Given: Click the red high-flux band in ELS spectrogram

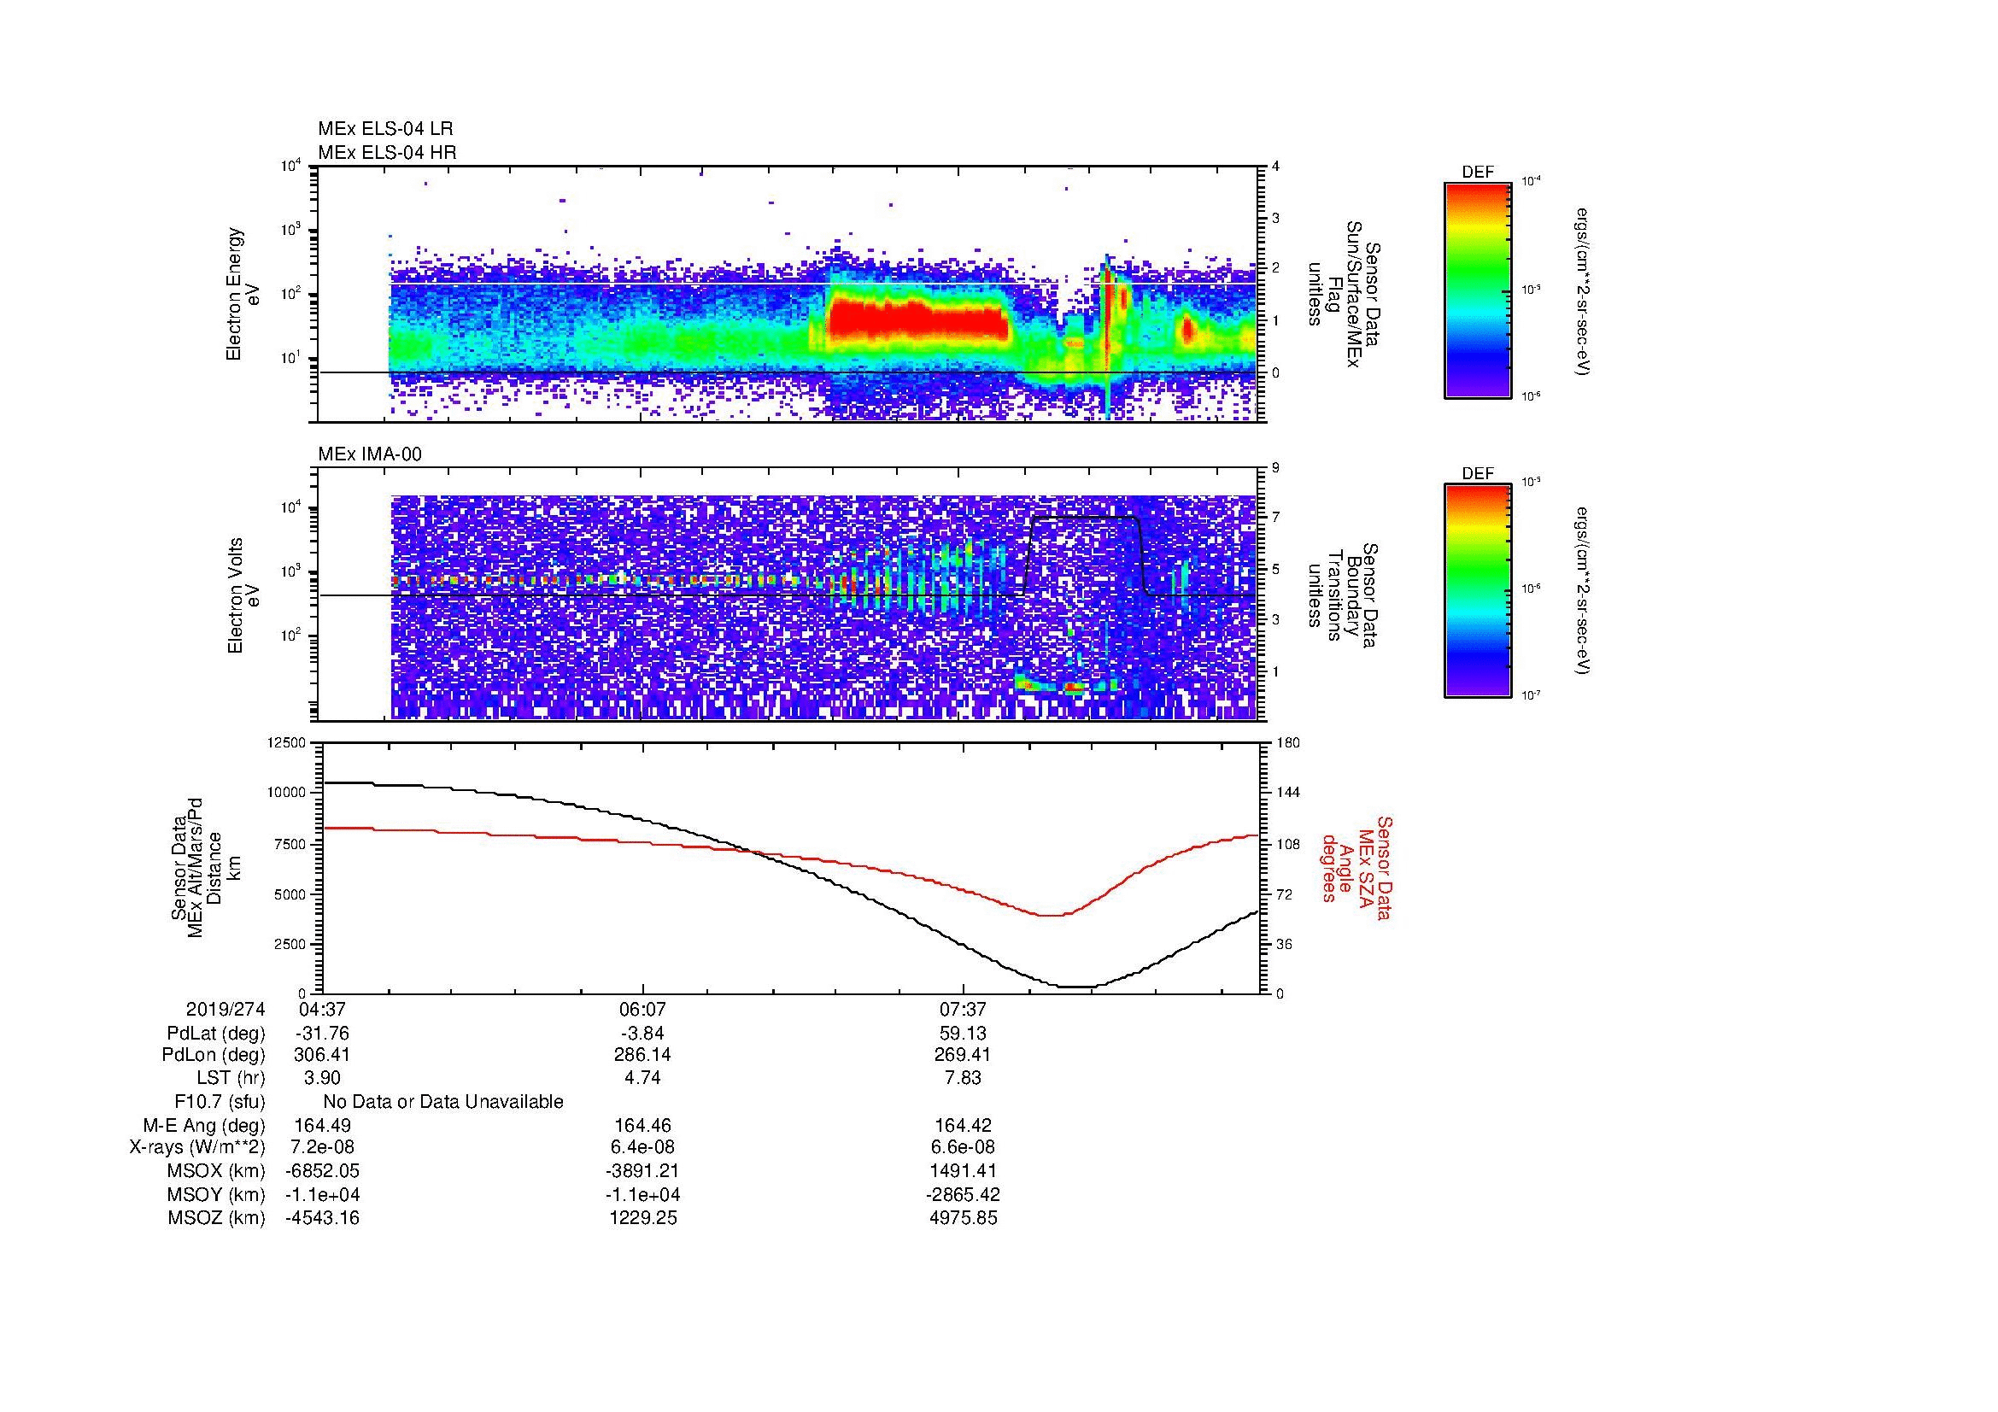Looking at the screenshot, I should click(917, 319).
